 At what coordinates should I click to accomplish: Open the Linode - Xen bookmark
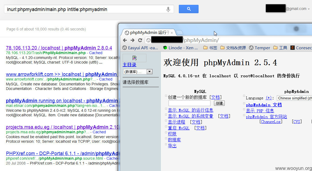180,48
